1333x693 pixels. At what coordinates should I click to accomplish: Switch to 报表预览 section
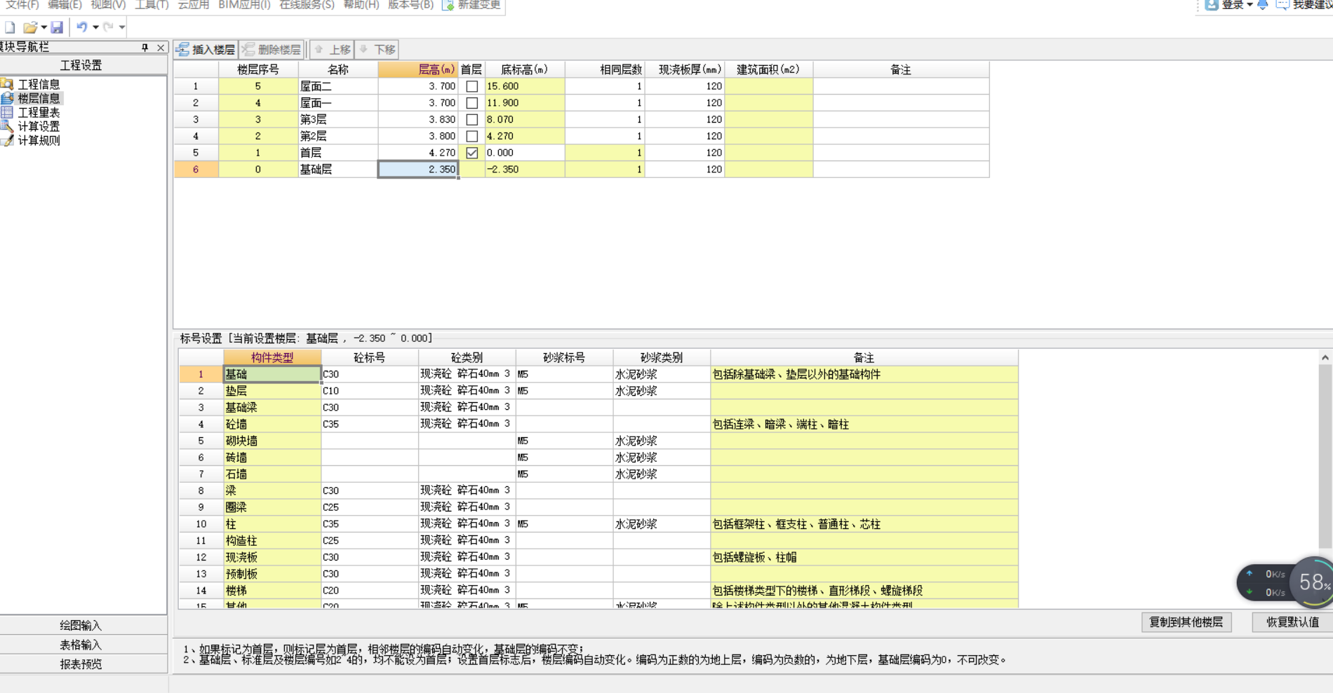[81, 664]
